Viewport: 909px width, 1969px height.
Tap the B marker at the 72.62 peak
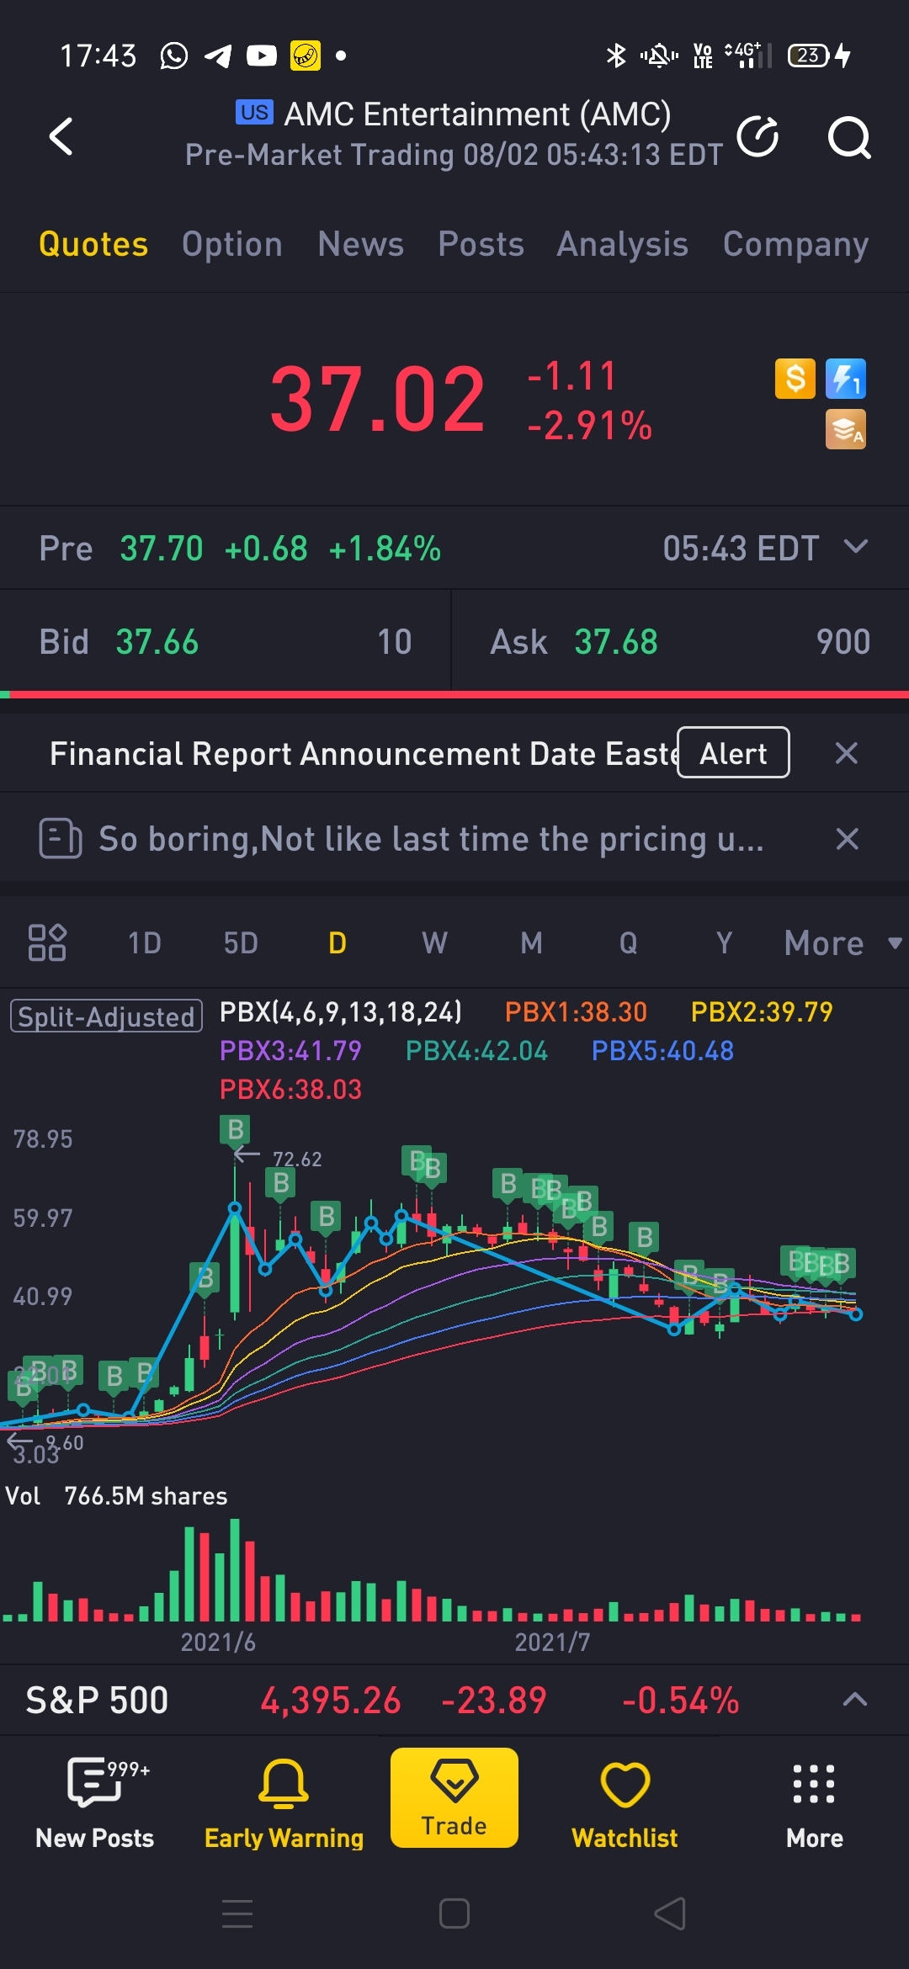click(x=236, y=1129)
